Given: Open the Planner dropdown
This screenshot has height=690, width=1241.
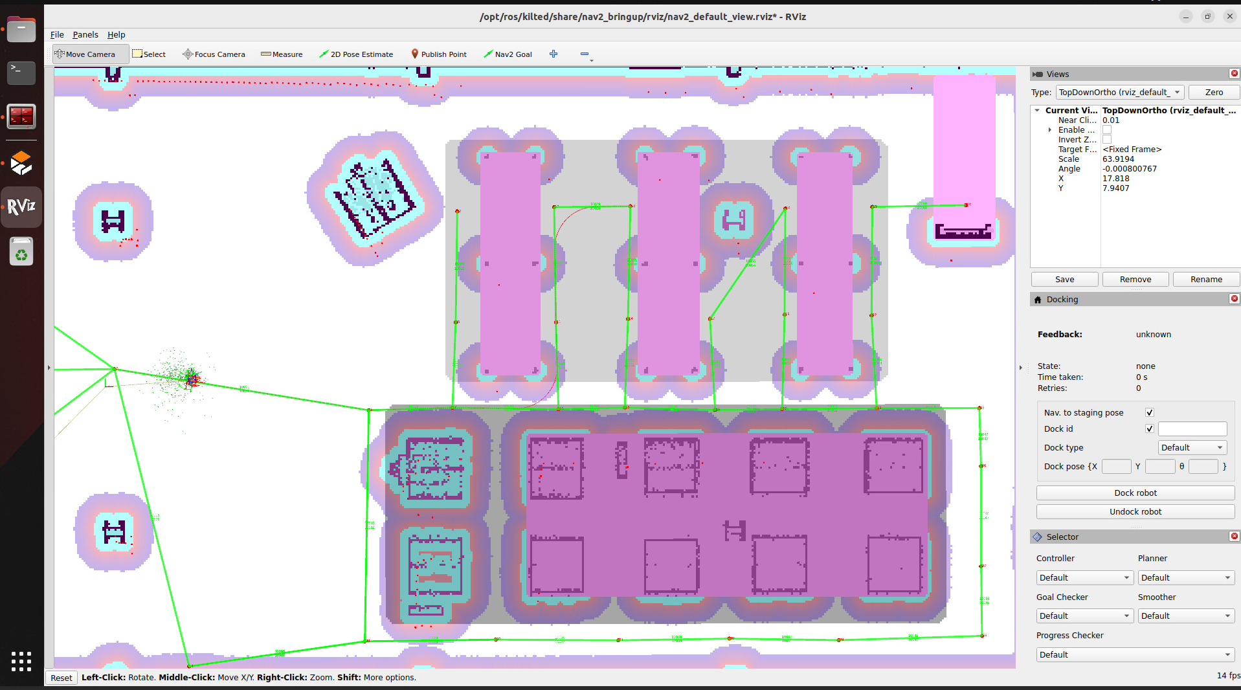Looking at the screenshot, I should point(1186,578).
